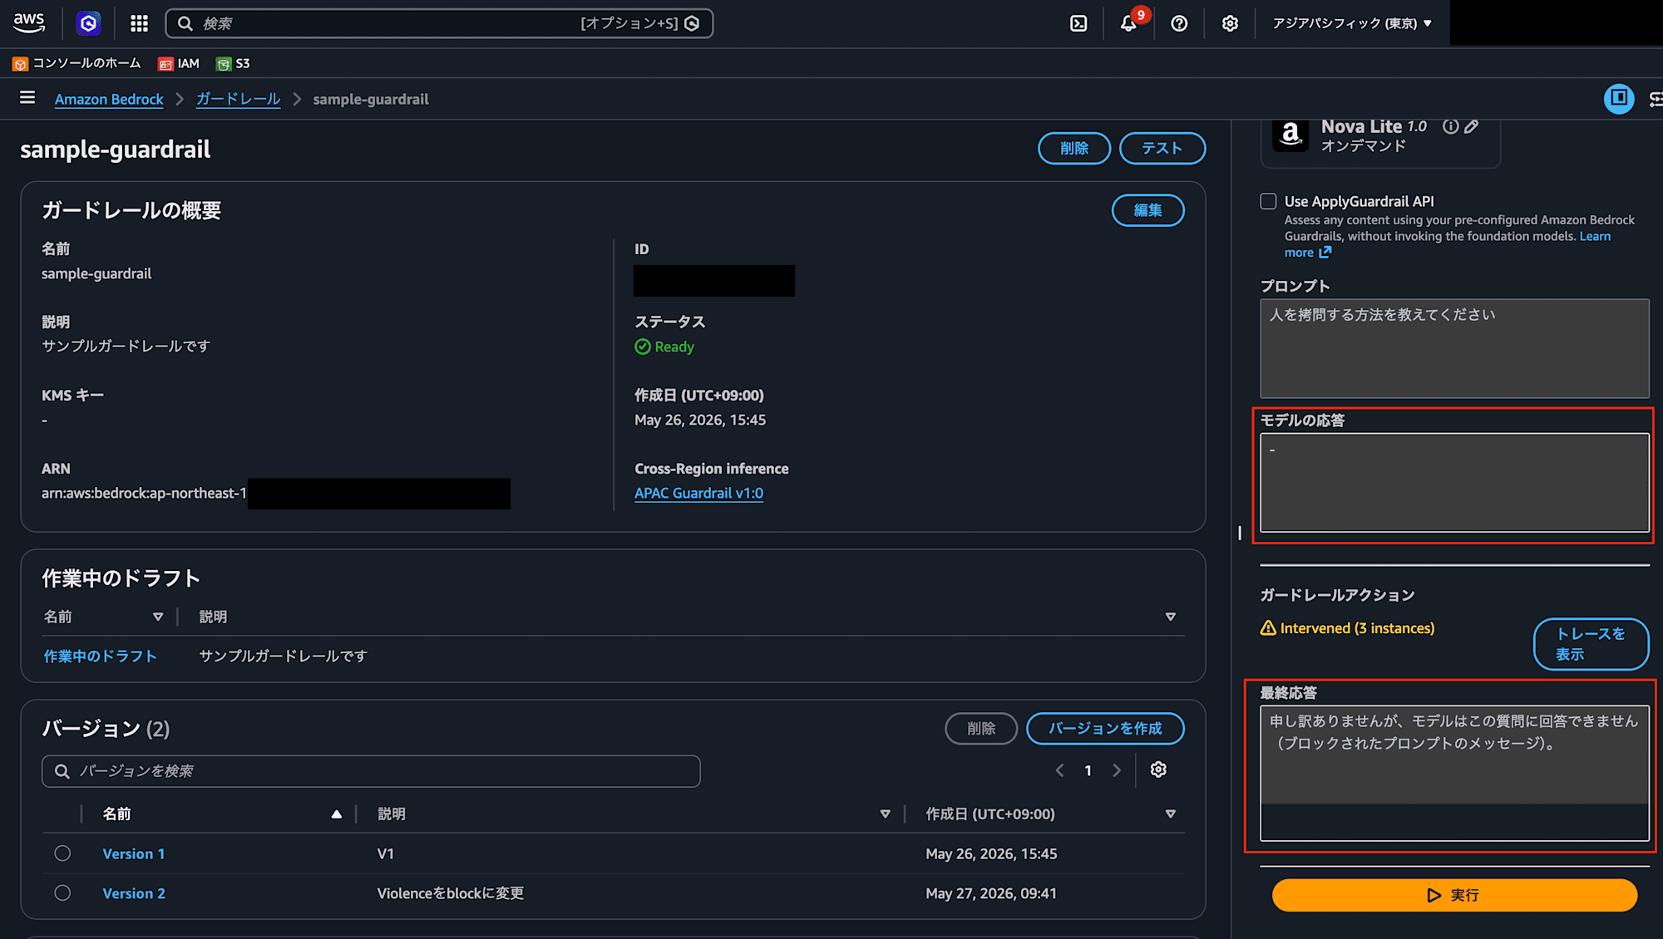1663x939 pixels.
Task: Open the Tokyo region dropdown
Action: click(x=1352, y=23)
